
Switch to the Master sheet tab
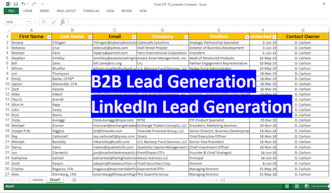(x=38, y=180)
